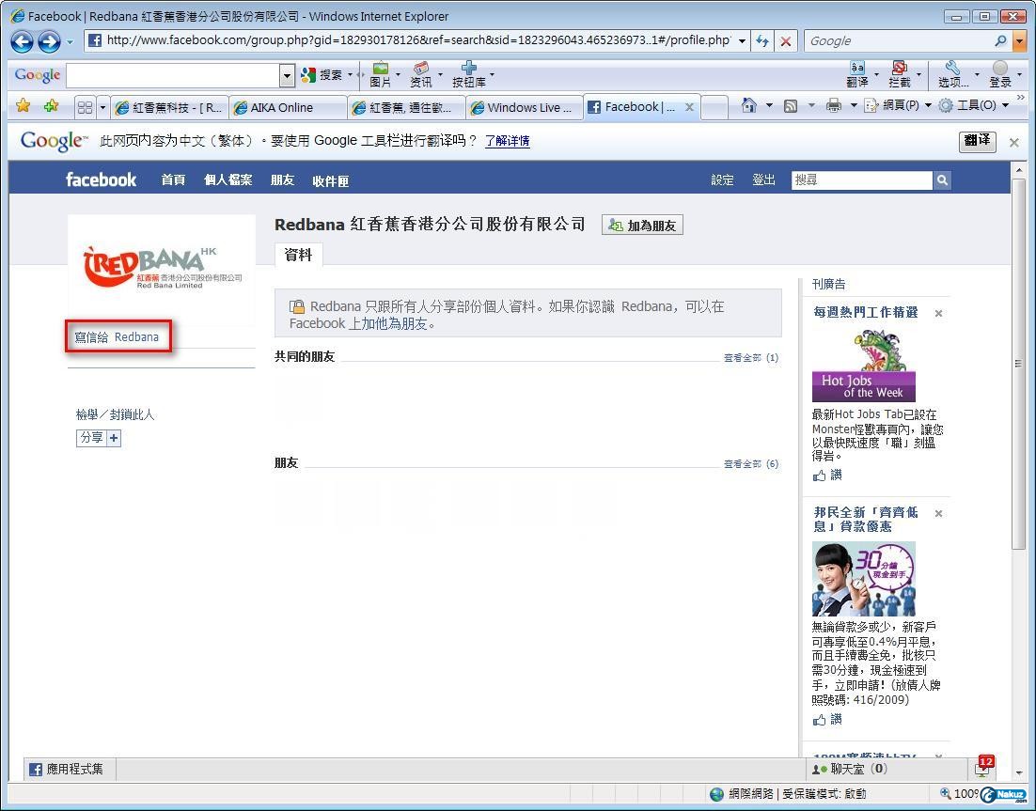Open the Home page icon
This screenshot has height=811, width=1036.
coord(748,105)
